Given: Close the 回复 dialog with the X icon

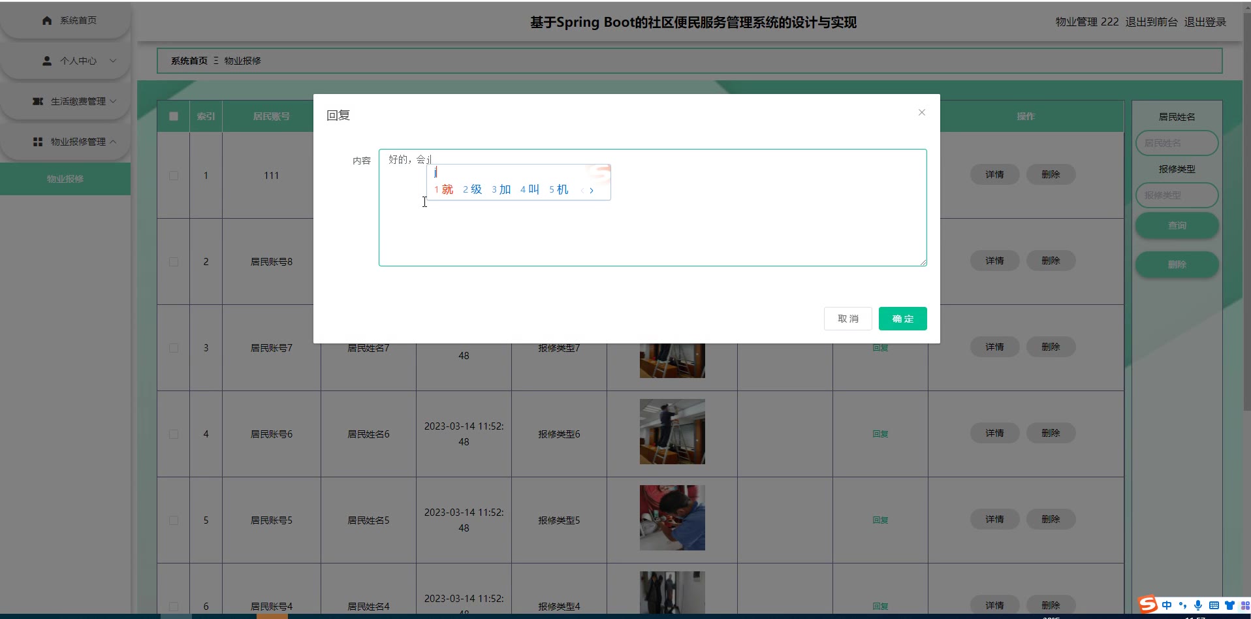Looking at the screenshot, I should 921,112.
